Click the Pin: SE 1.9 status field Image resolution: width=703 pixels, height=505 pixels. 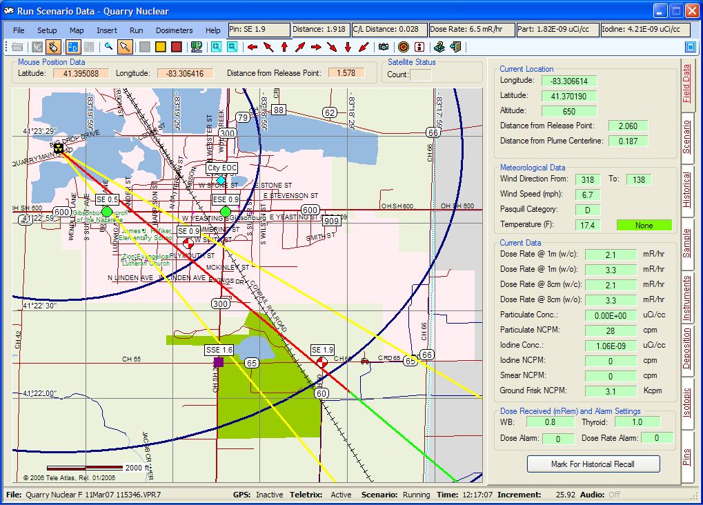[259, 30]
